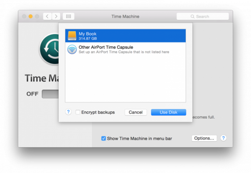
Task: Open the Options… dialog
Action: click(x=204, y=138)
